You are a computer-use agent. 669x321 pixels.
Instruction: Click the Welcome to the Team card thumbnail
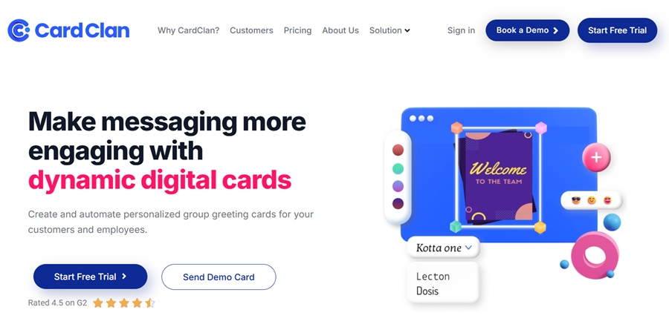pyautogui.click(x=498, y=177)
